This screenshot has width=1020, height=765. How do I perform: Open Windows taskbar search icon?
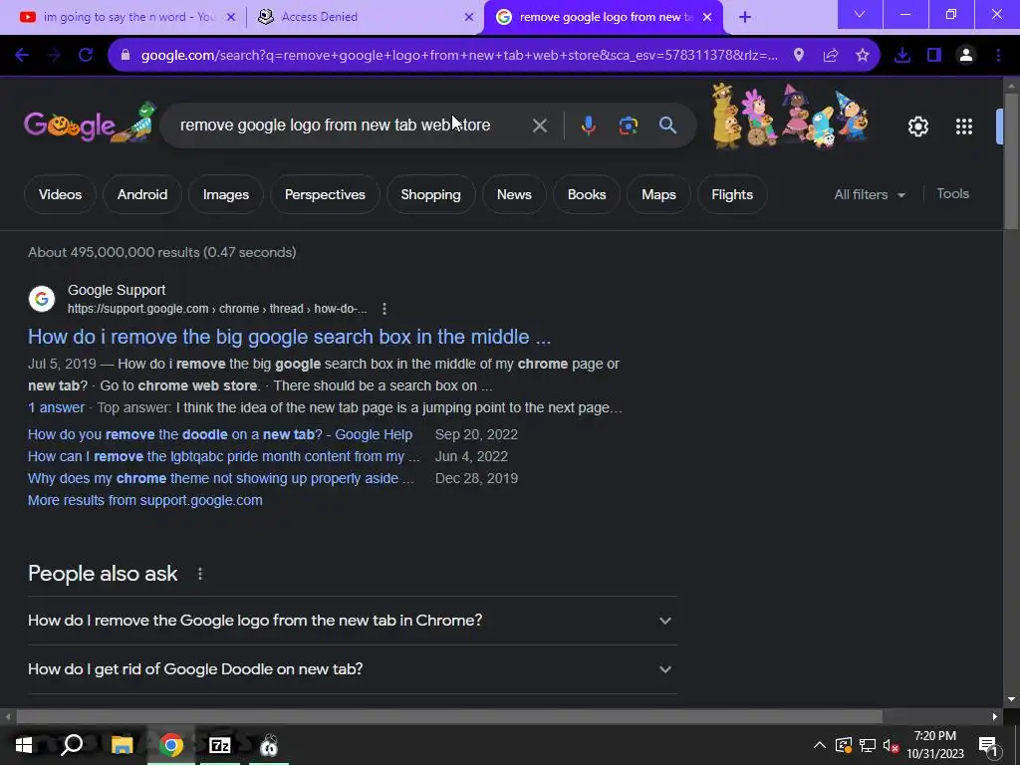tap(72, 745)
